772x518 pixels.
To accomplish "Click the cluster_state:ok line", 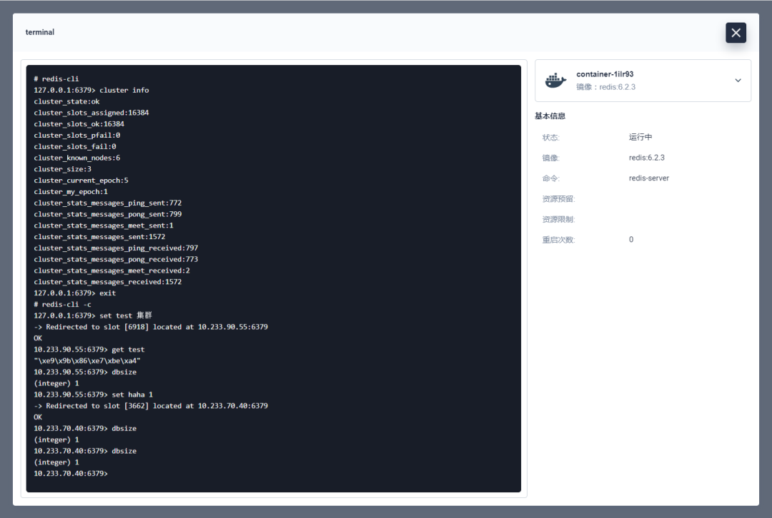I will [66, 101].
